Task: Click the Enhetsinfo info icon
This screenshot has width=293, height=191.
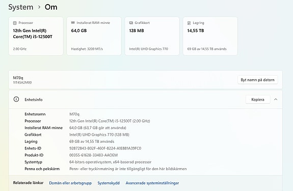Action: coord(16,99)
